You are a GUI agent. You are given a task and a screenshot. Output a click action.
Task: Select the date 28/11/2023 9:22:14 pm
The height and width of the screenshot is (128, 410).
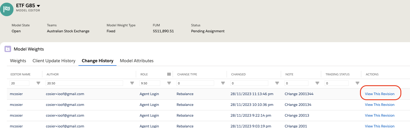coord(251,115)
